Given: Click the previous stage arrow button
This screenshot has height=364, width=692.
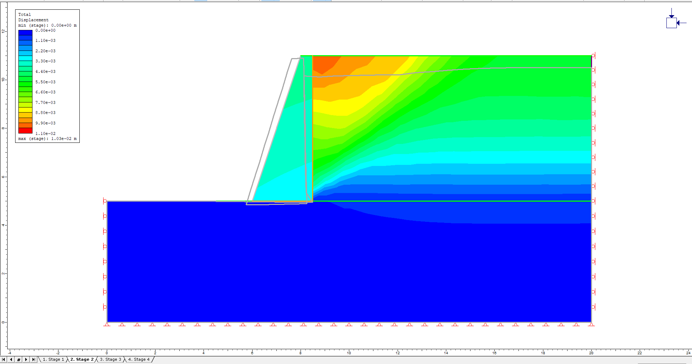Looking at the screenshot, I should 11,359.
